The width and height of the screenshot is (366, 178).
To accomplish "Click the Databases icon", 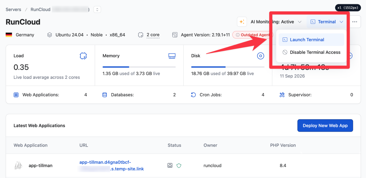I will point(105,95).
